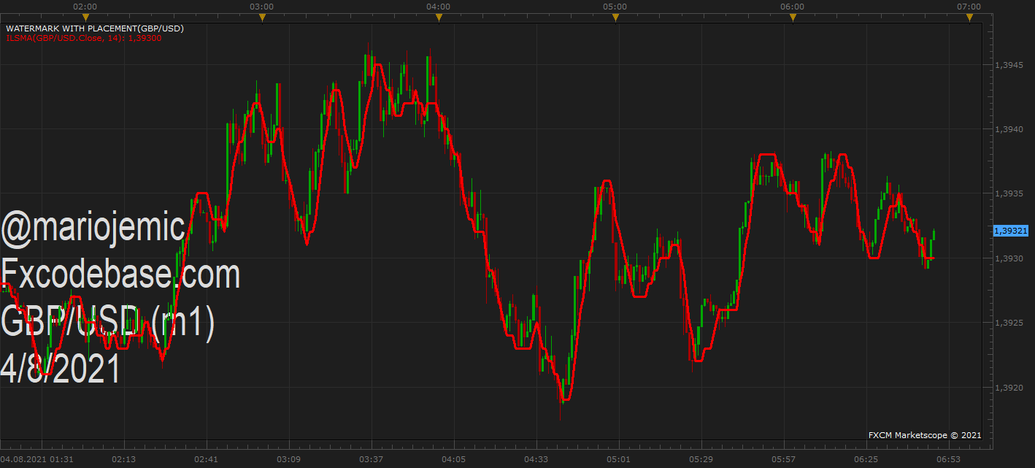
Task: Click the 1,3930 price axis label
Action: tap(1008, 258)
